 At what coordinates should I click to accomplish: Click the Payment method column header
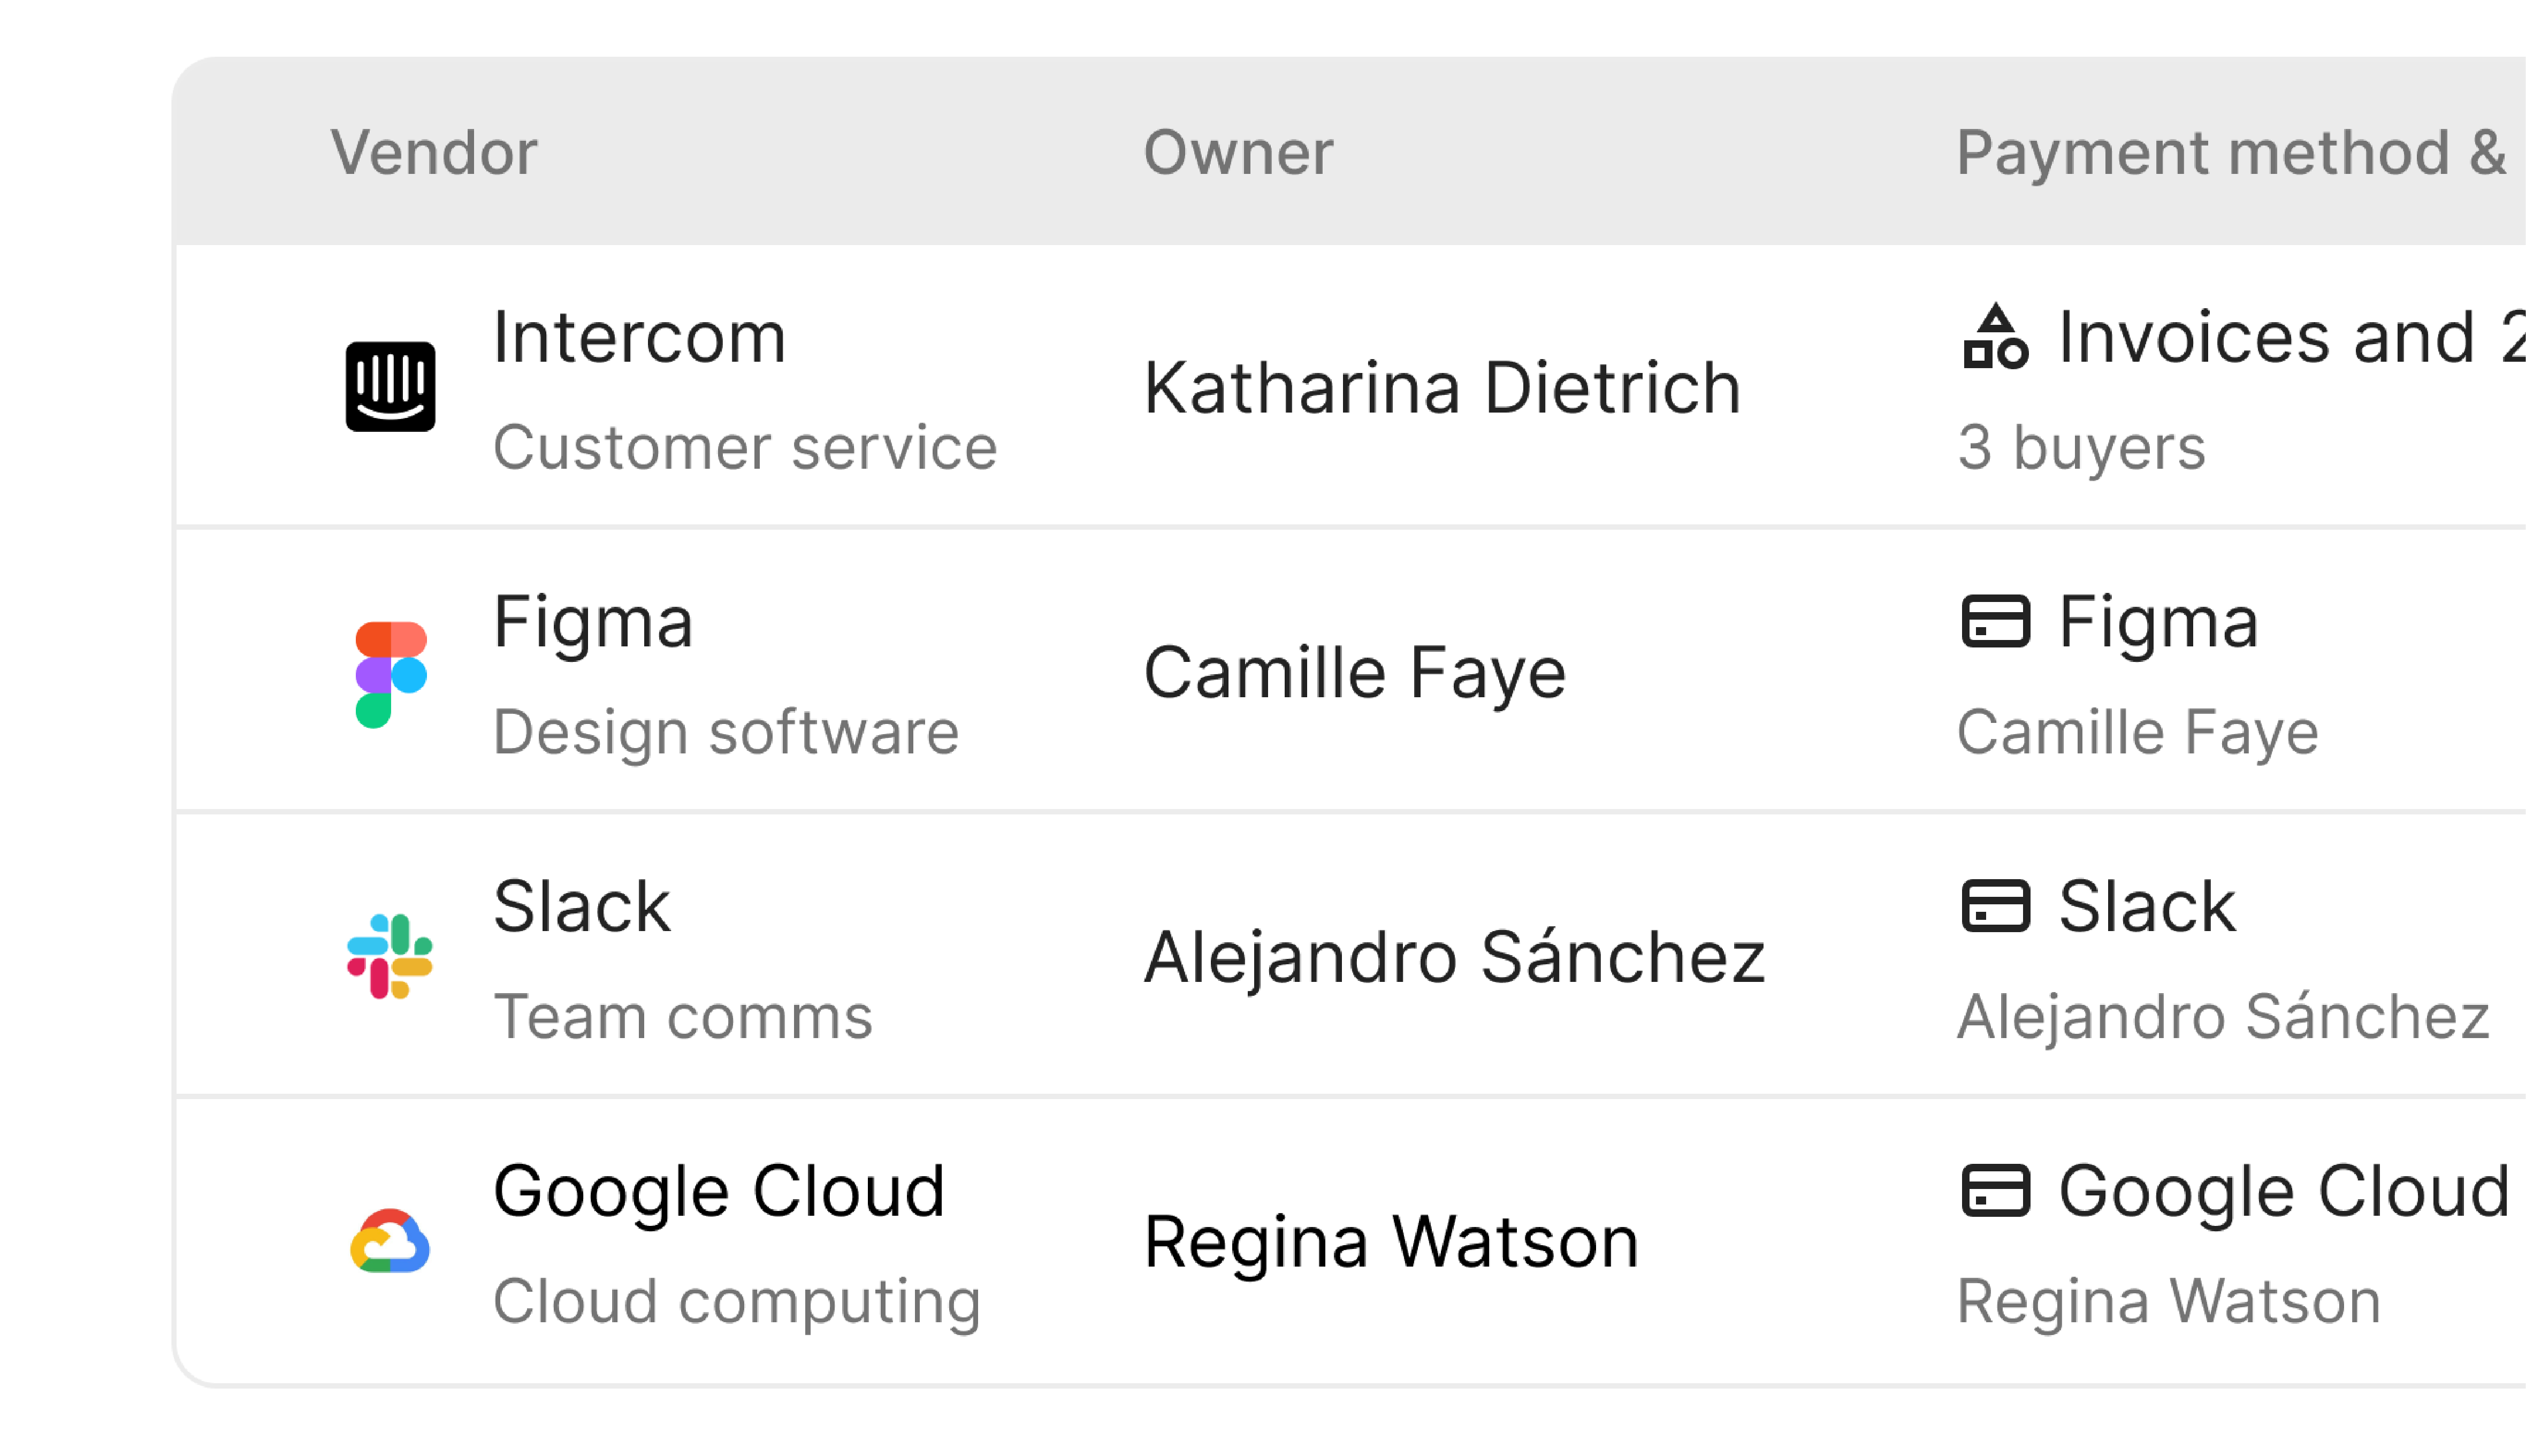tap(2229, 153)
